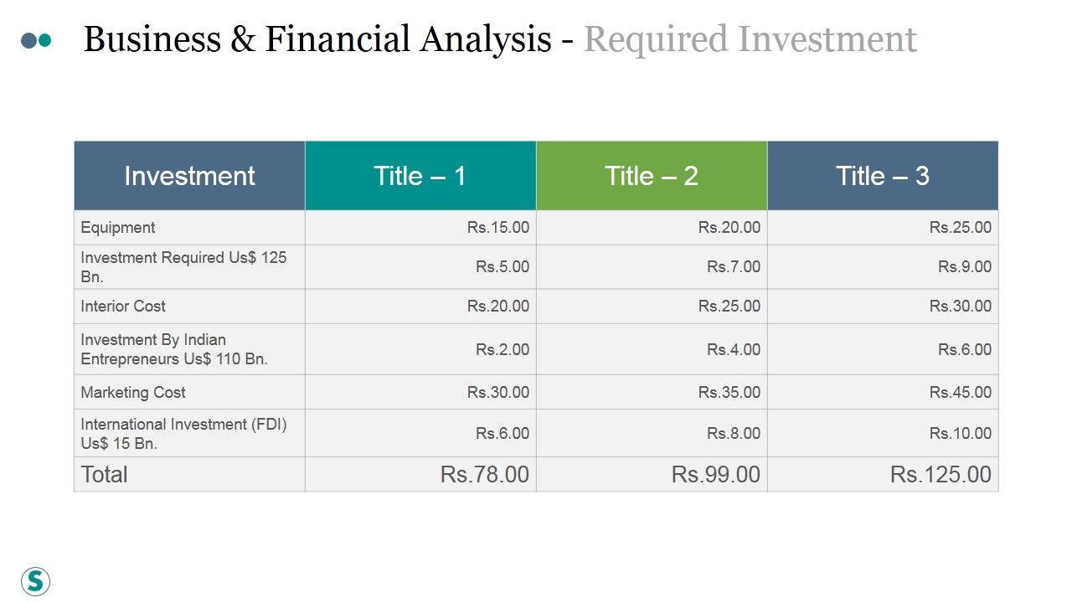Click the Total row label
The image size is (1072, 603).
click(x=105, y=474)
